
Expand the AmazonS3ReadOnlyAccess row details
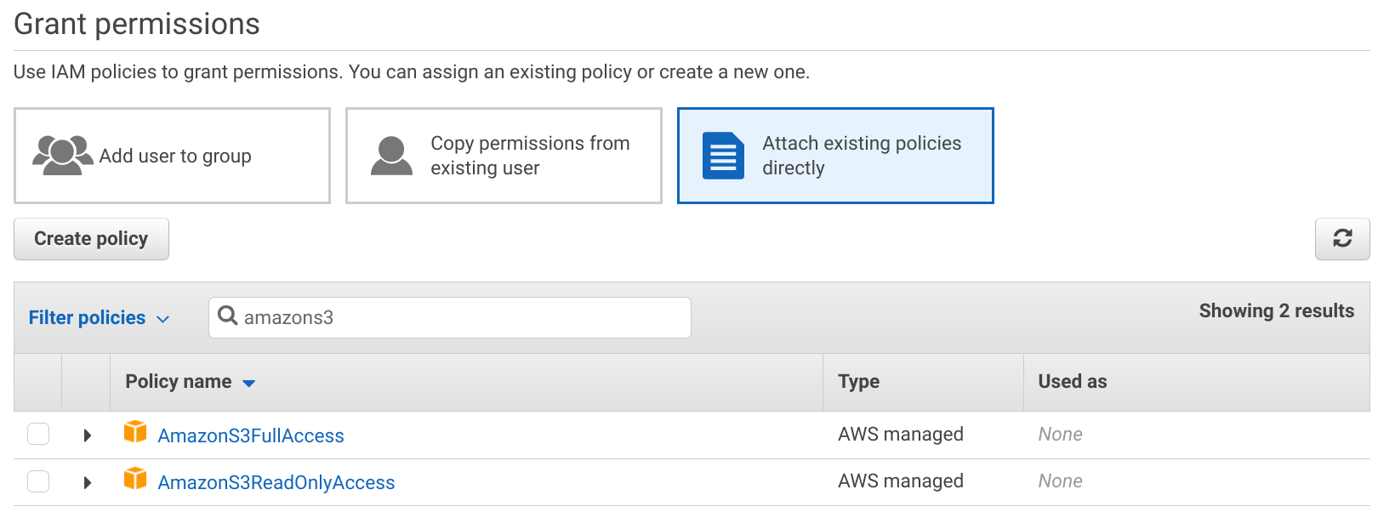click(x=87, y=482)
